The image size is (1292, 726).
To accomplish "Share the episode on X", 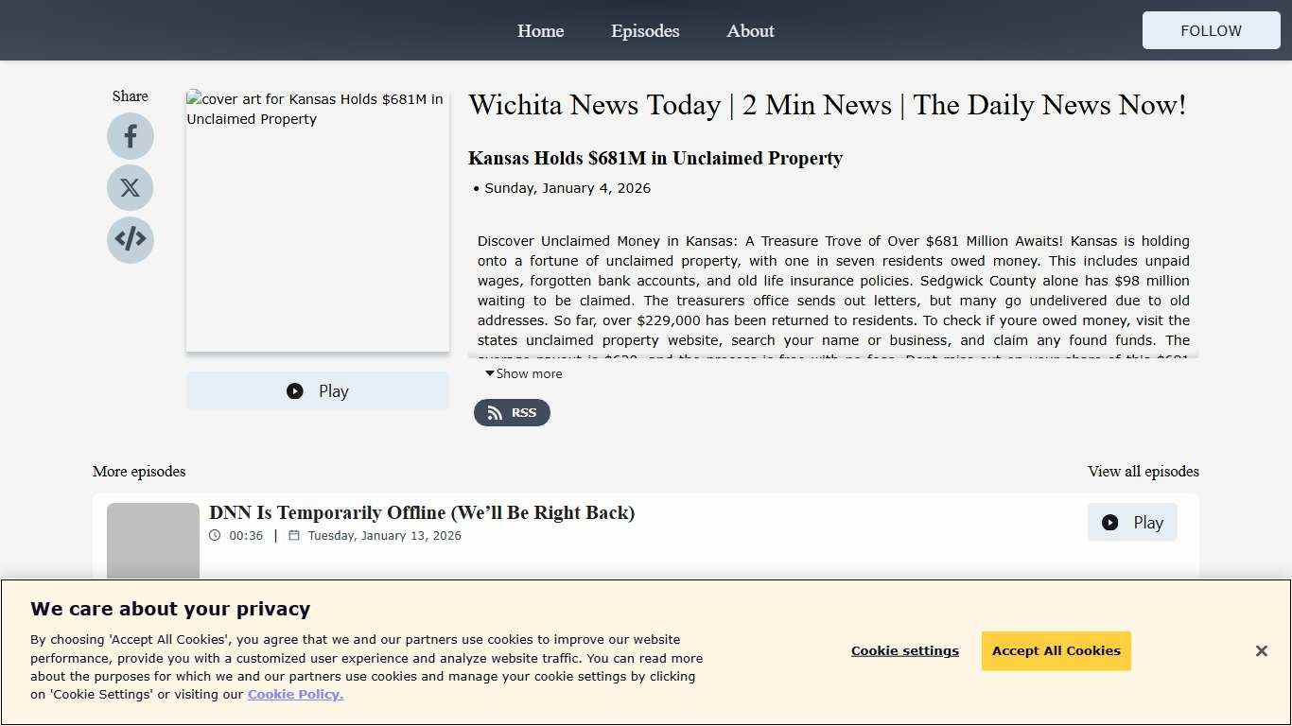I will 130,187.
